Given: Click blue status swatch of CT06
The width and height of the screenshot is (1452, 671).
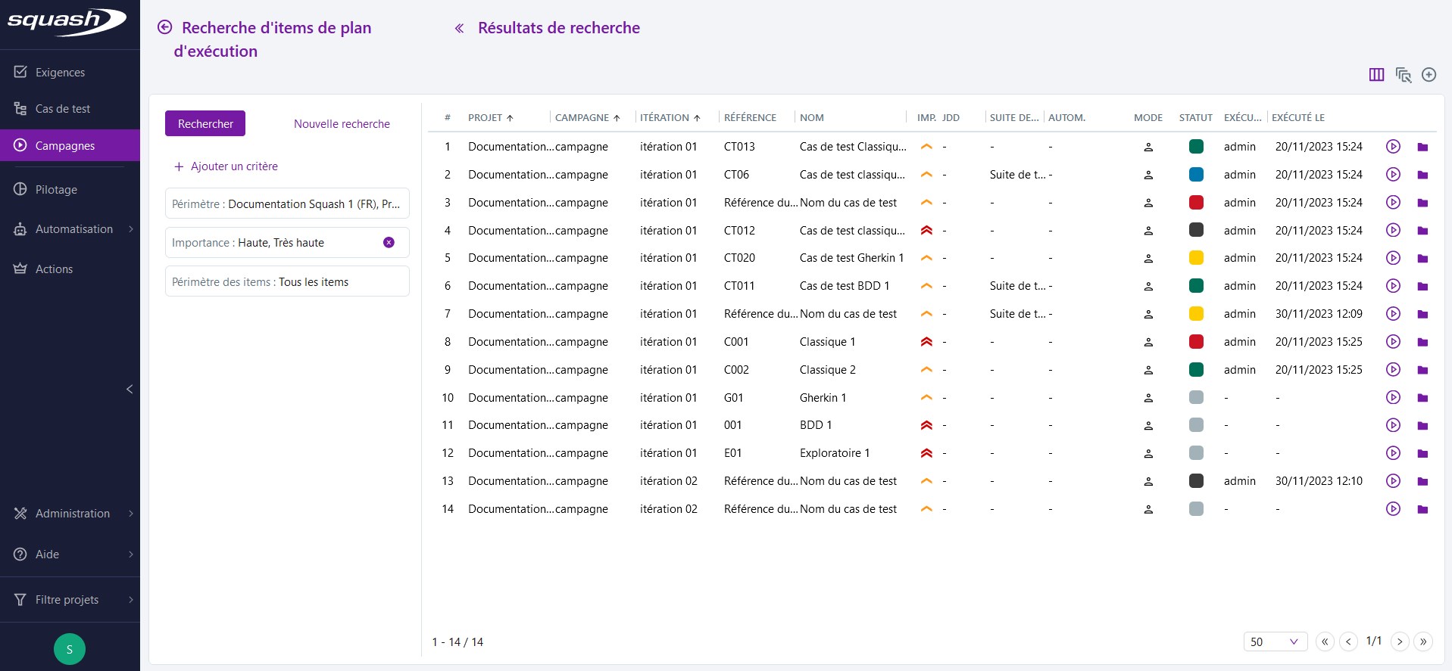Looking at the screenshot, I should 1197,175.
